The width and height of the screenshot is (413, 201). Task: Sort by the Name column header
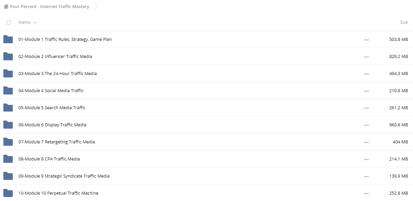pos(24,22)
